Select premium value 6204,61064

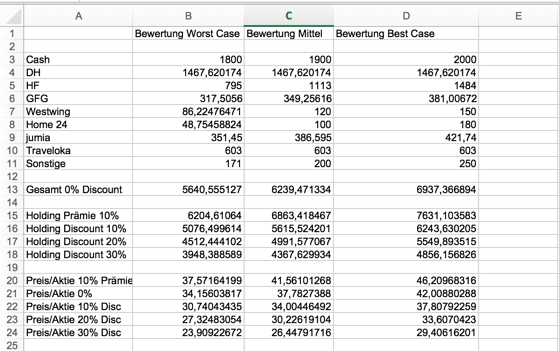[188, 215]
